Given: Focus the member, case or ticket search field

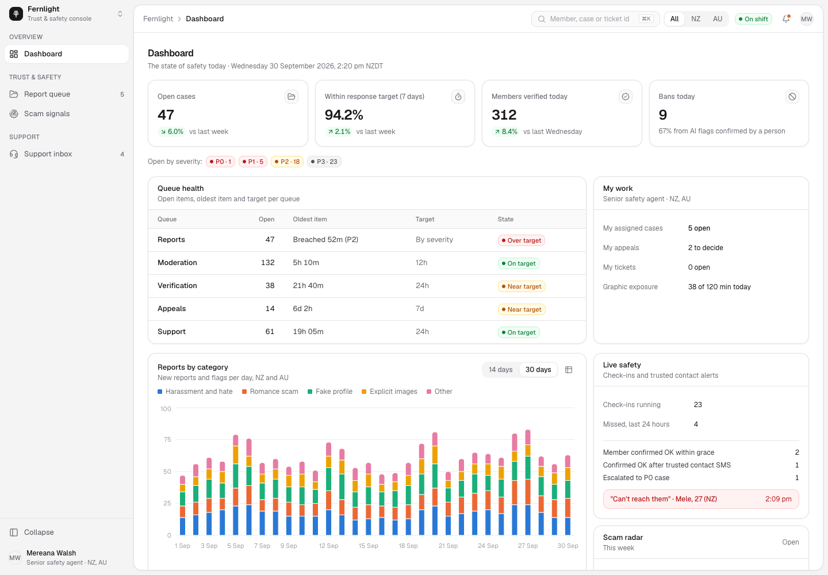Looking at the screenshot, I should point(595,19).
